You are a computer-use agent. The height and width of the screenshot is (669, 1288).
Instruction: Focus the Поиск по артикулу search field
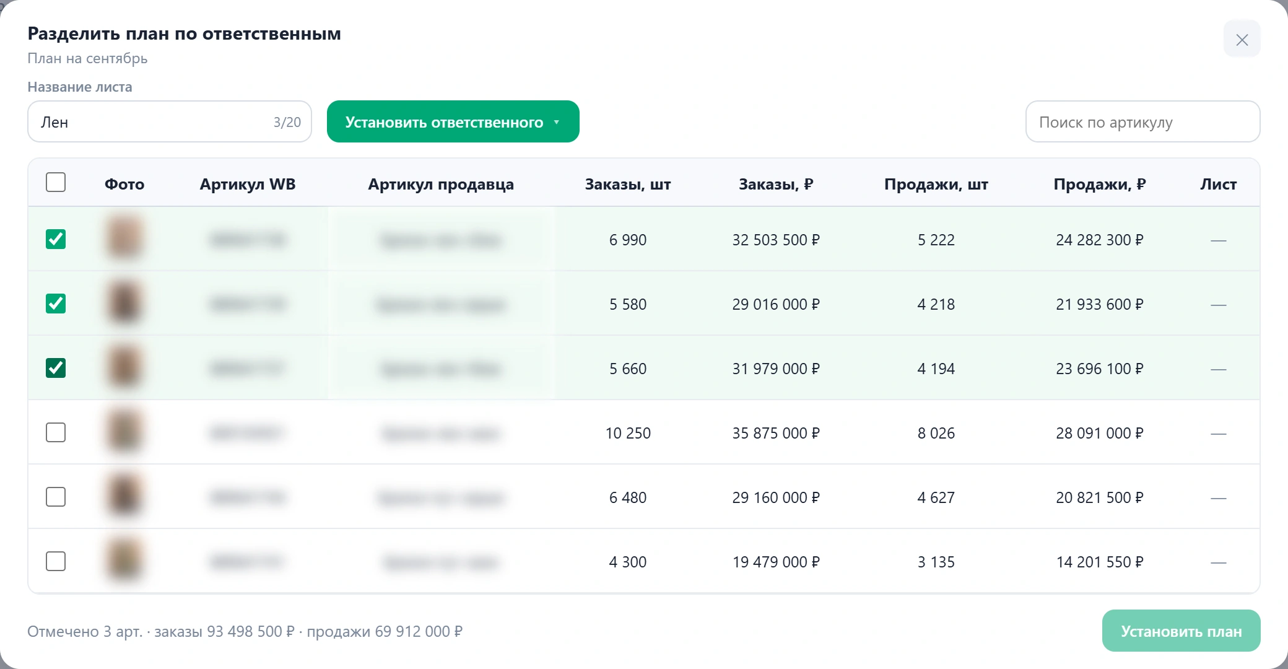coord(1142,121)
